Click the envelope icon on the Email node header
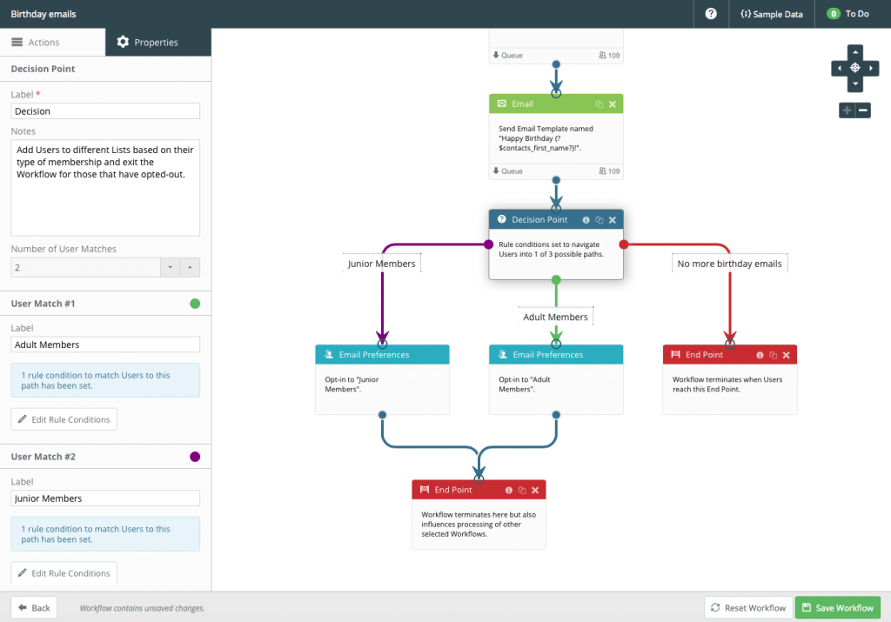891x622 pixels. click(500, 103)
